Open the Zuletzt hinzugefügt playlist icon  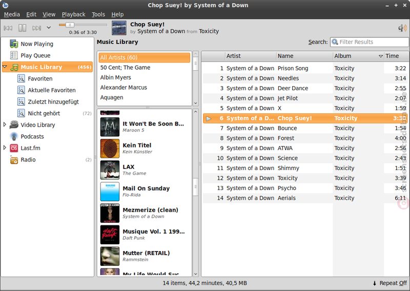click(x=21, y=102)
